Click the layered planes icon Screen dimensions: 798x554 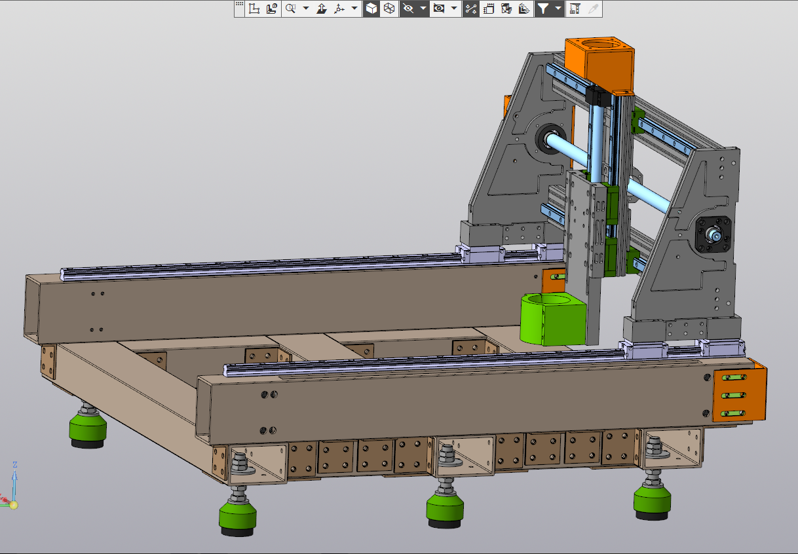pyautogui.click(x=524, y=9)
